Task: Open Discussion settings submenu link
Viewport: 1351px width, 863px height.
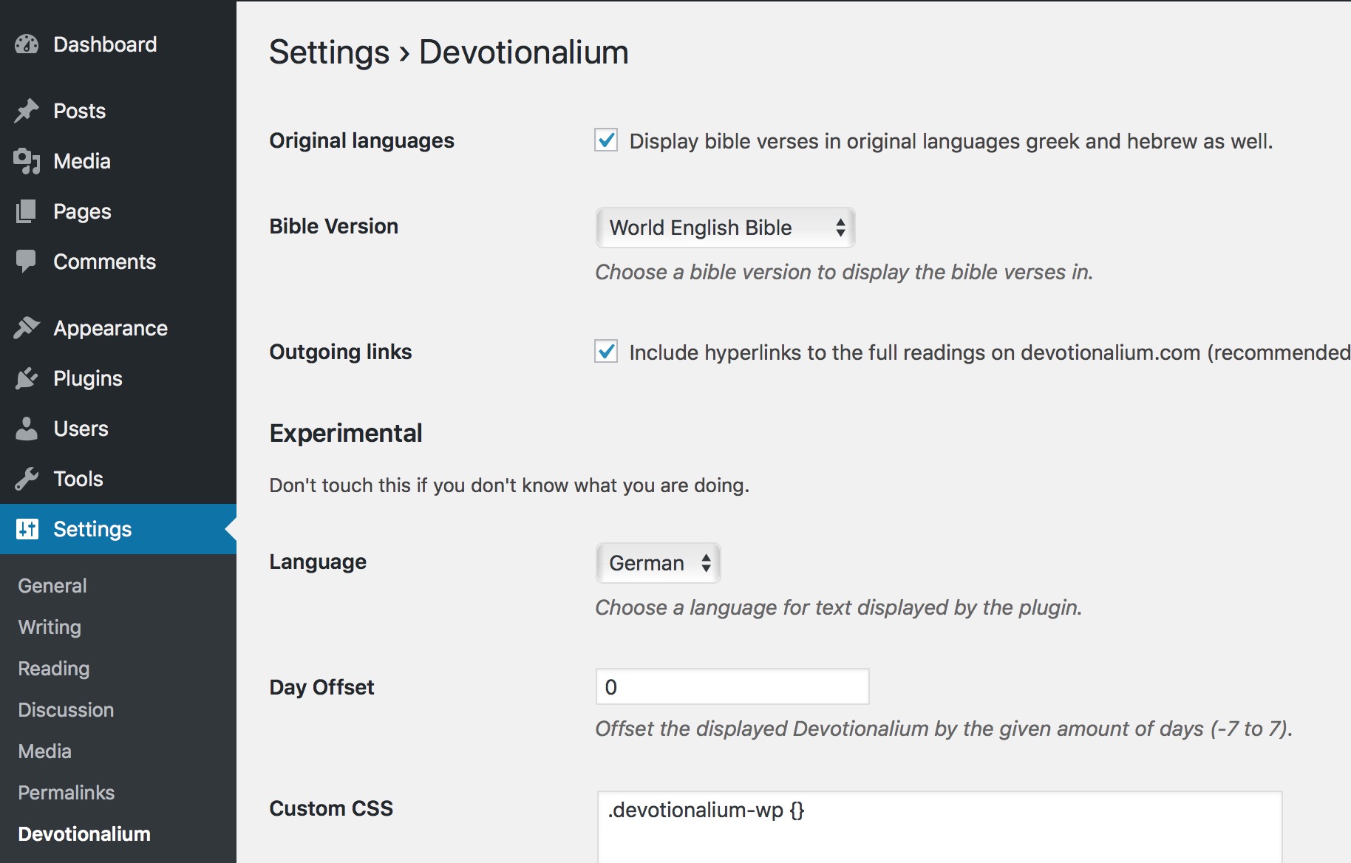Action: (66, 710)
